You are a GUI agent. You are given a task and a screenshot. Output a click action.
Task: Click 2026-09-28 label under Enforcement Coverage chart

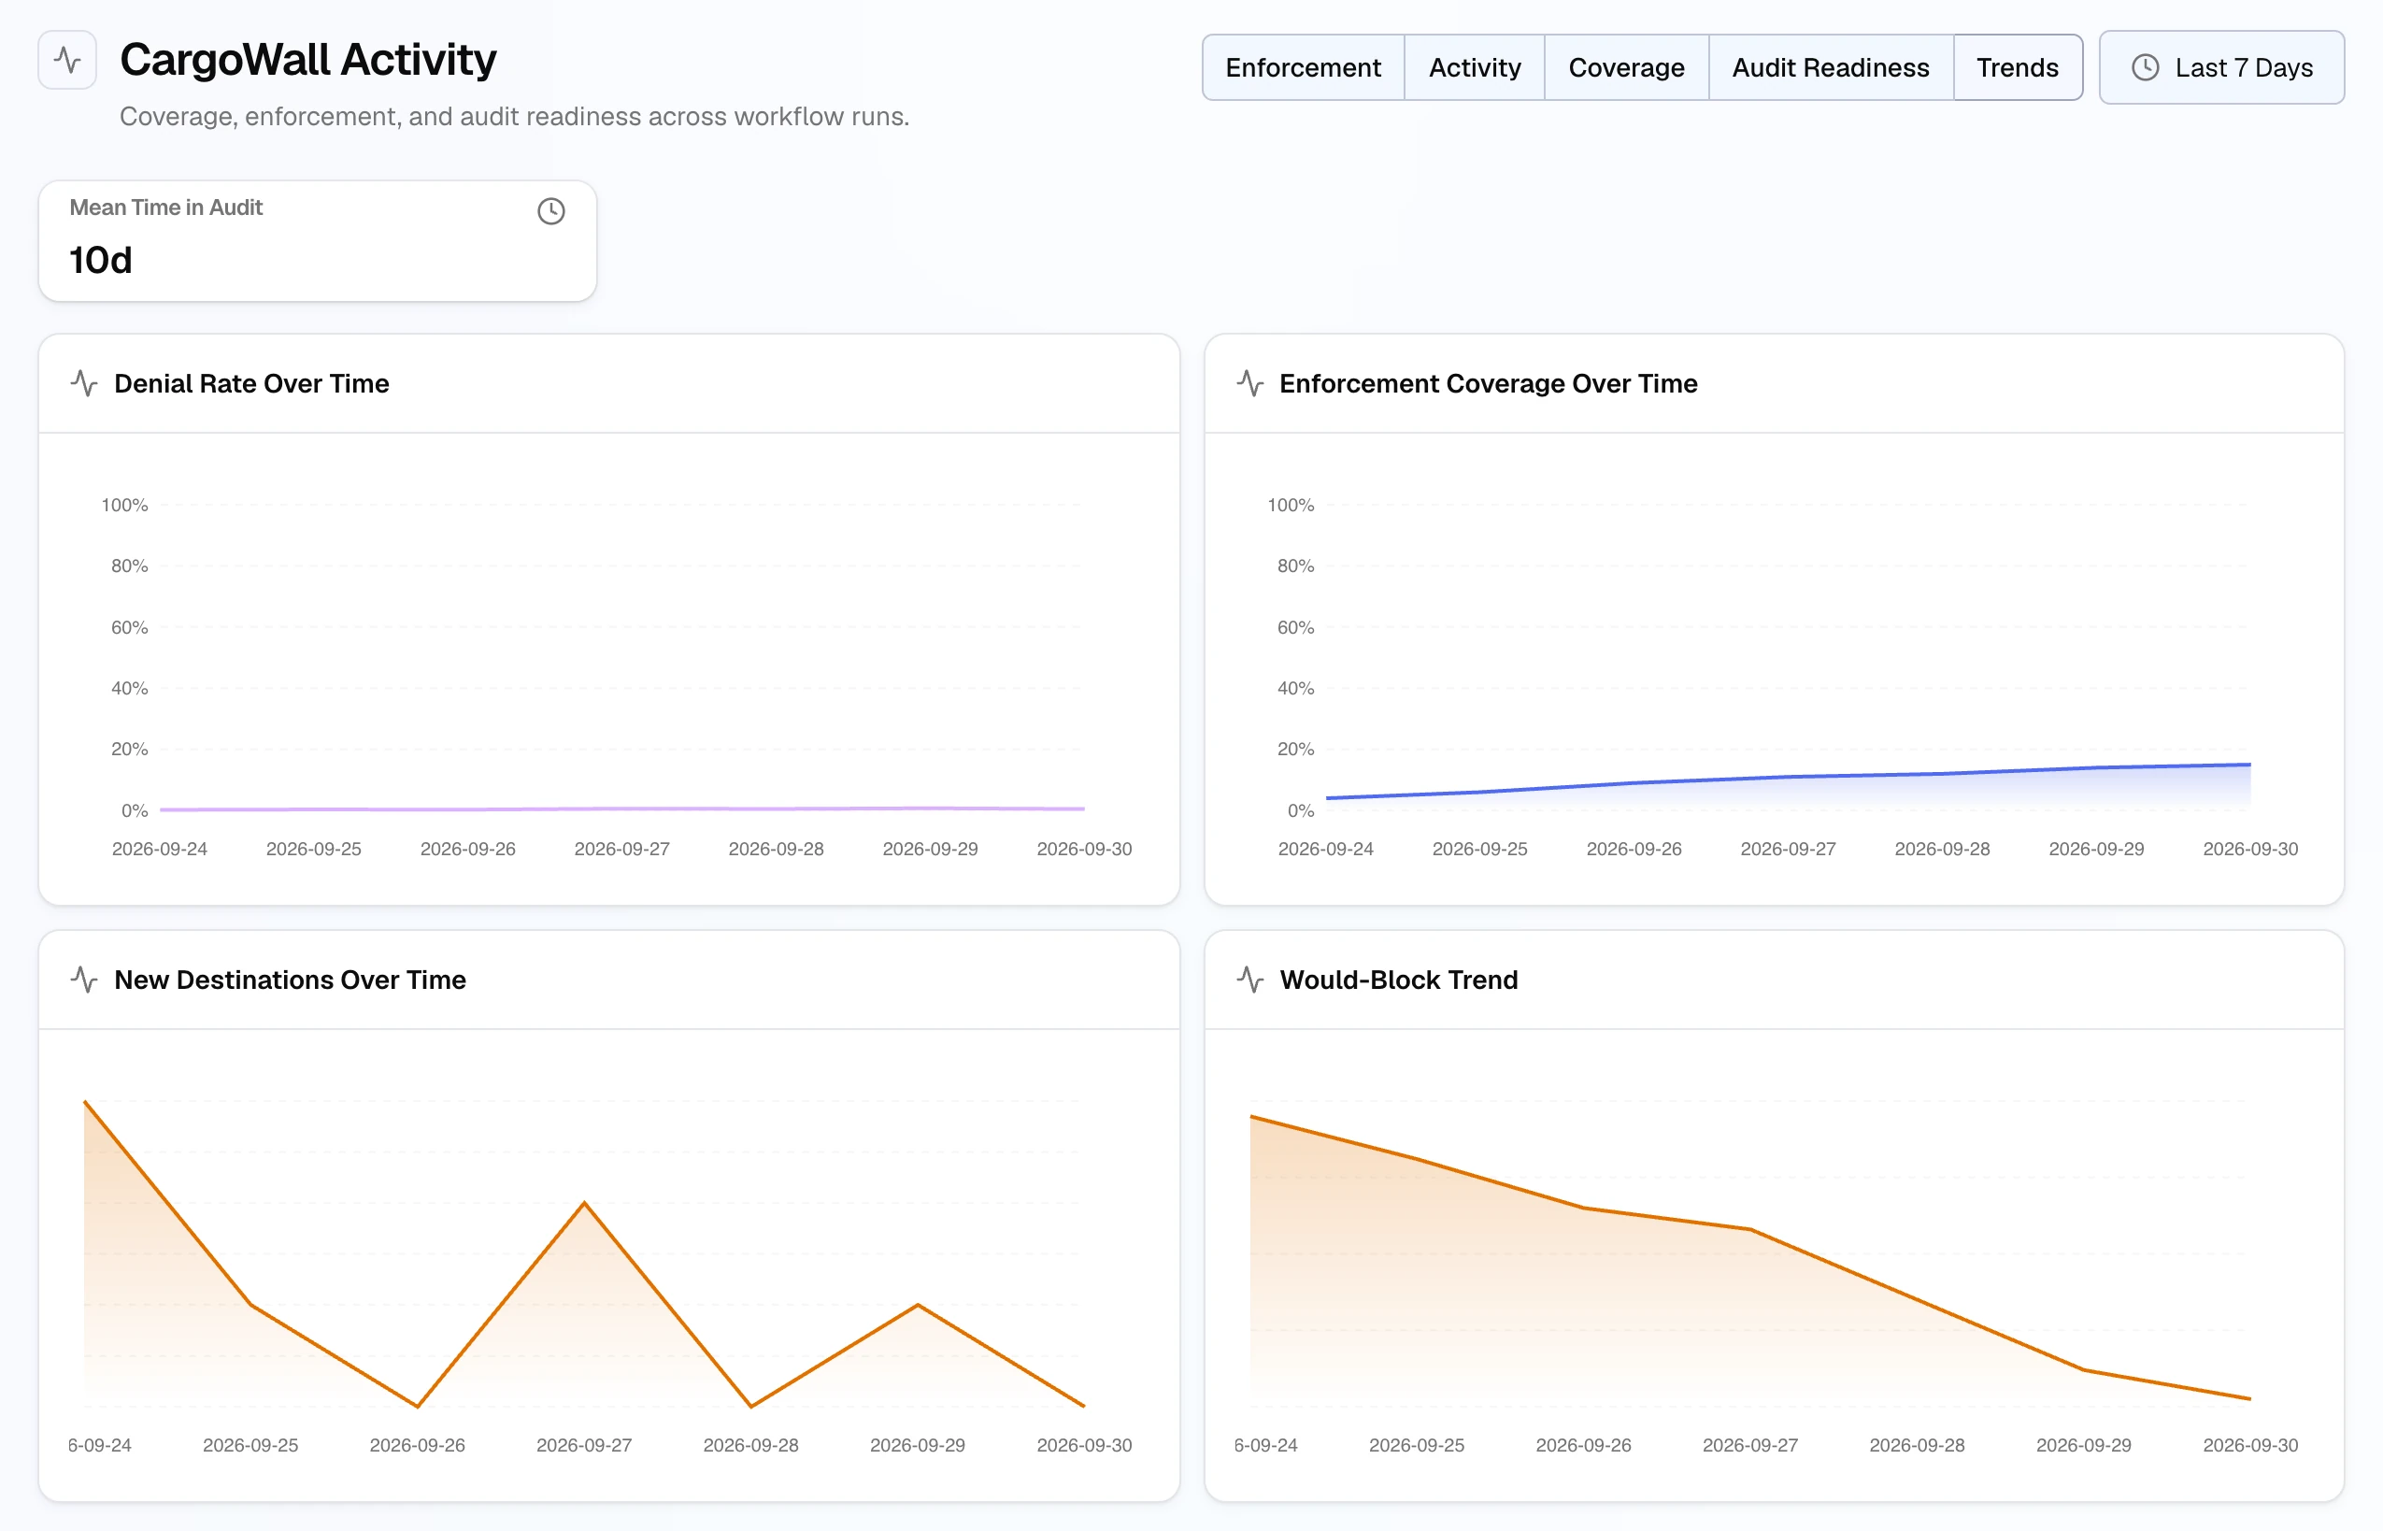point(1942,849)
